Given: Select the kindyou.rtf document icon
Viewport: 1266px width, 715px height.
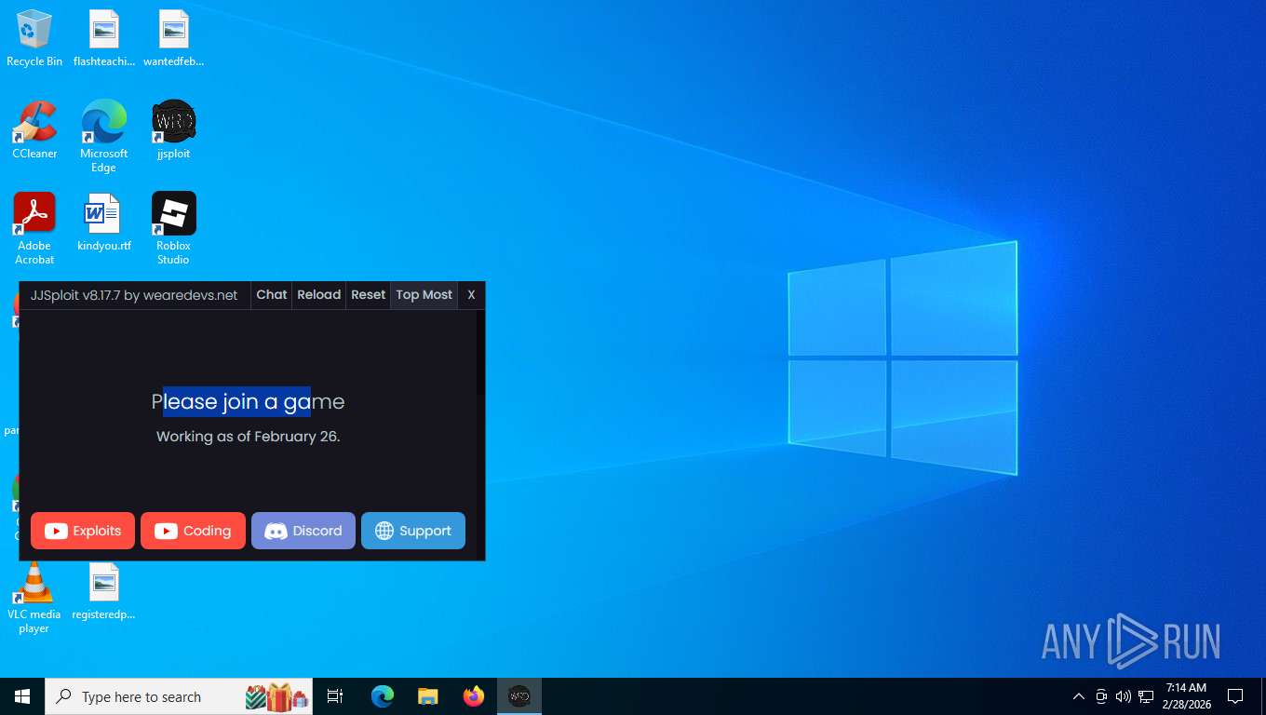Looking at the screenshot, I should coord(104,223).
